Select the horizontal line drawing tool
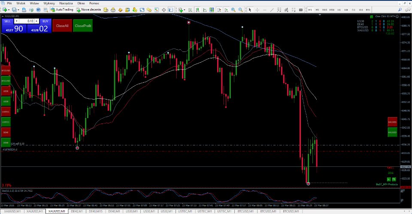412x214 pixels. tap(265, 10)
